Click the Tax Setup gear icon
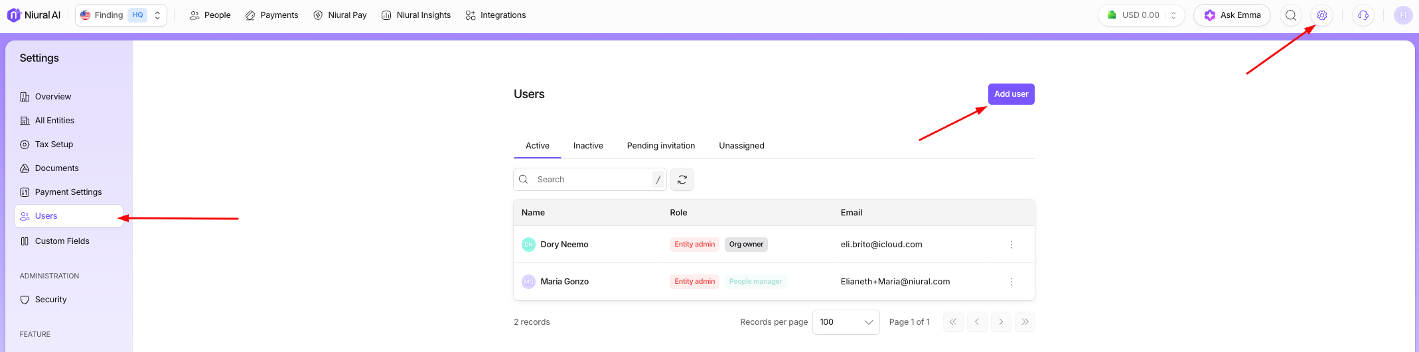The image size is (1419, 352). coord(25,145)
